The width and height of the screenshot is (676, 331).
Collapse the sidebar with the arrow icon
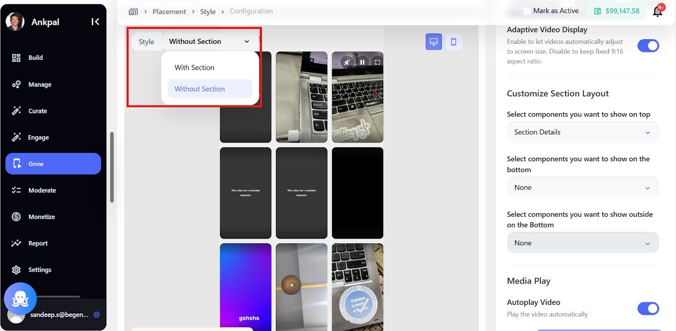point(95,22)
